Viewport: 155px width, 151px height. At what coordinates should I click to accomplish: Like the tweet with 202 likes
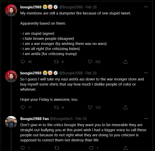coord(90,62)
